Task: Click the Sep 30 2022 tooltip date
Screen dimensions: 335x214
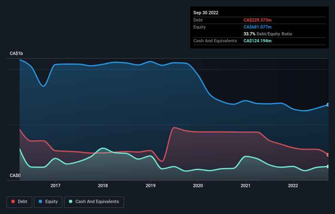Action: 206,13
